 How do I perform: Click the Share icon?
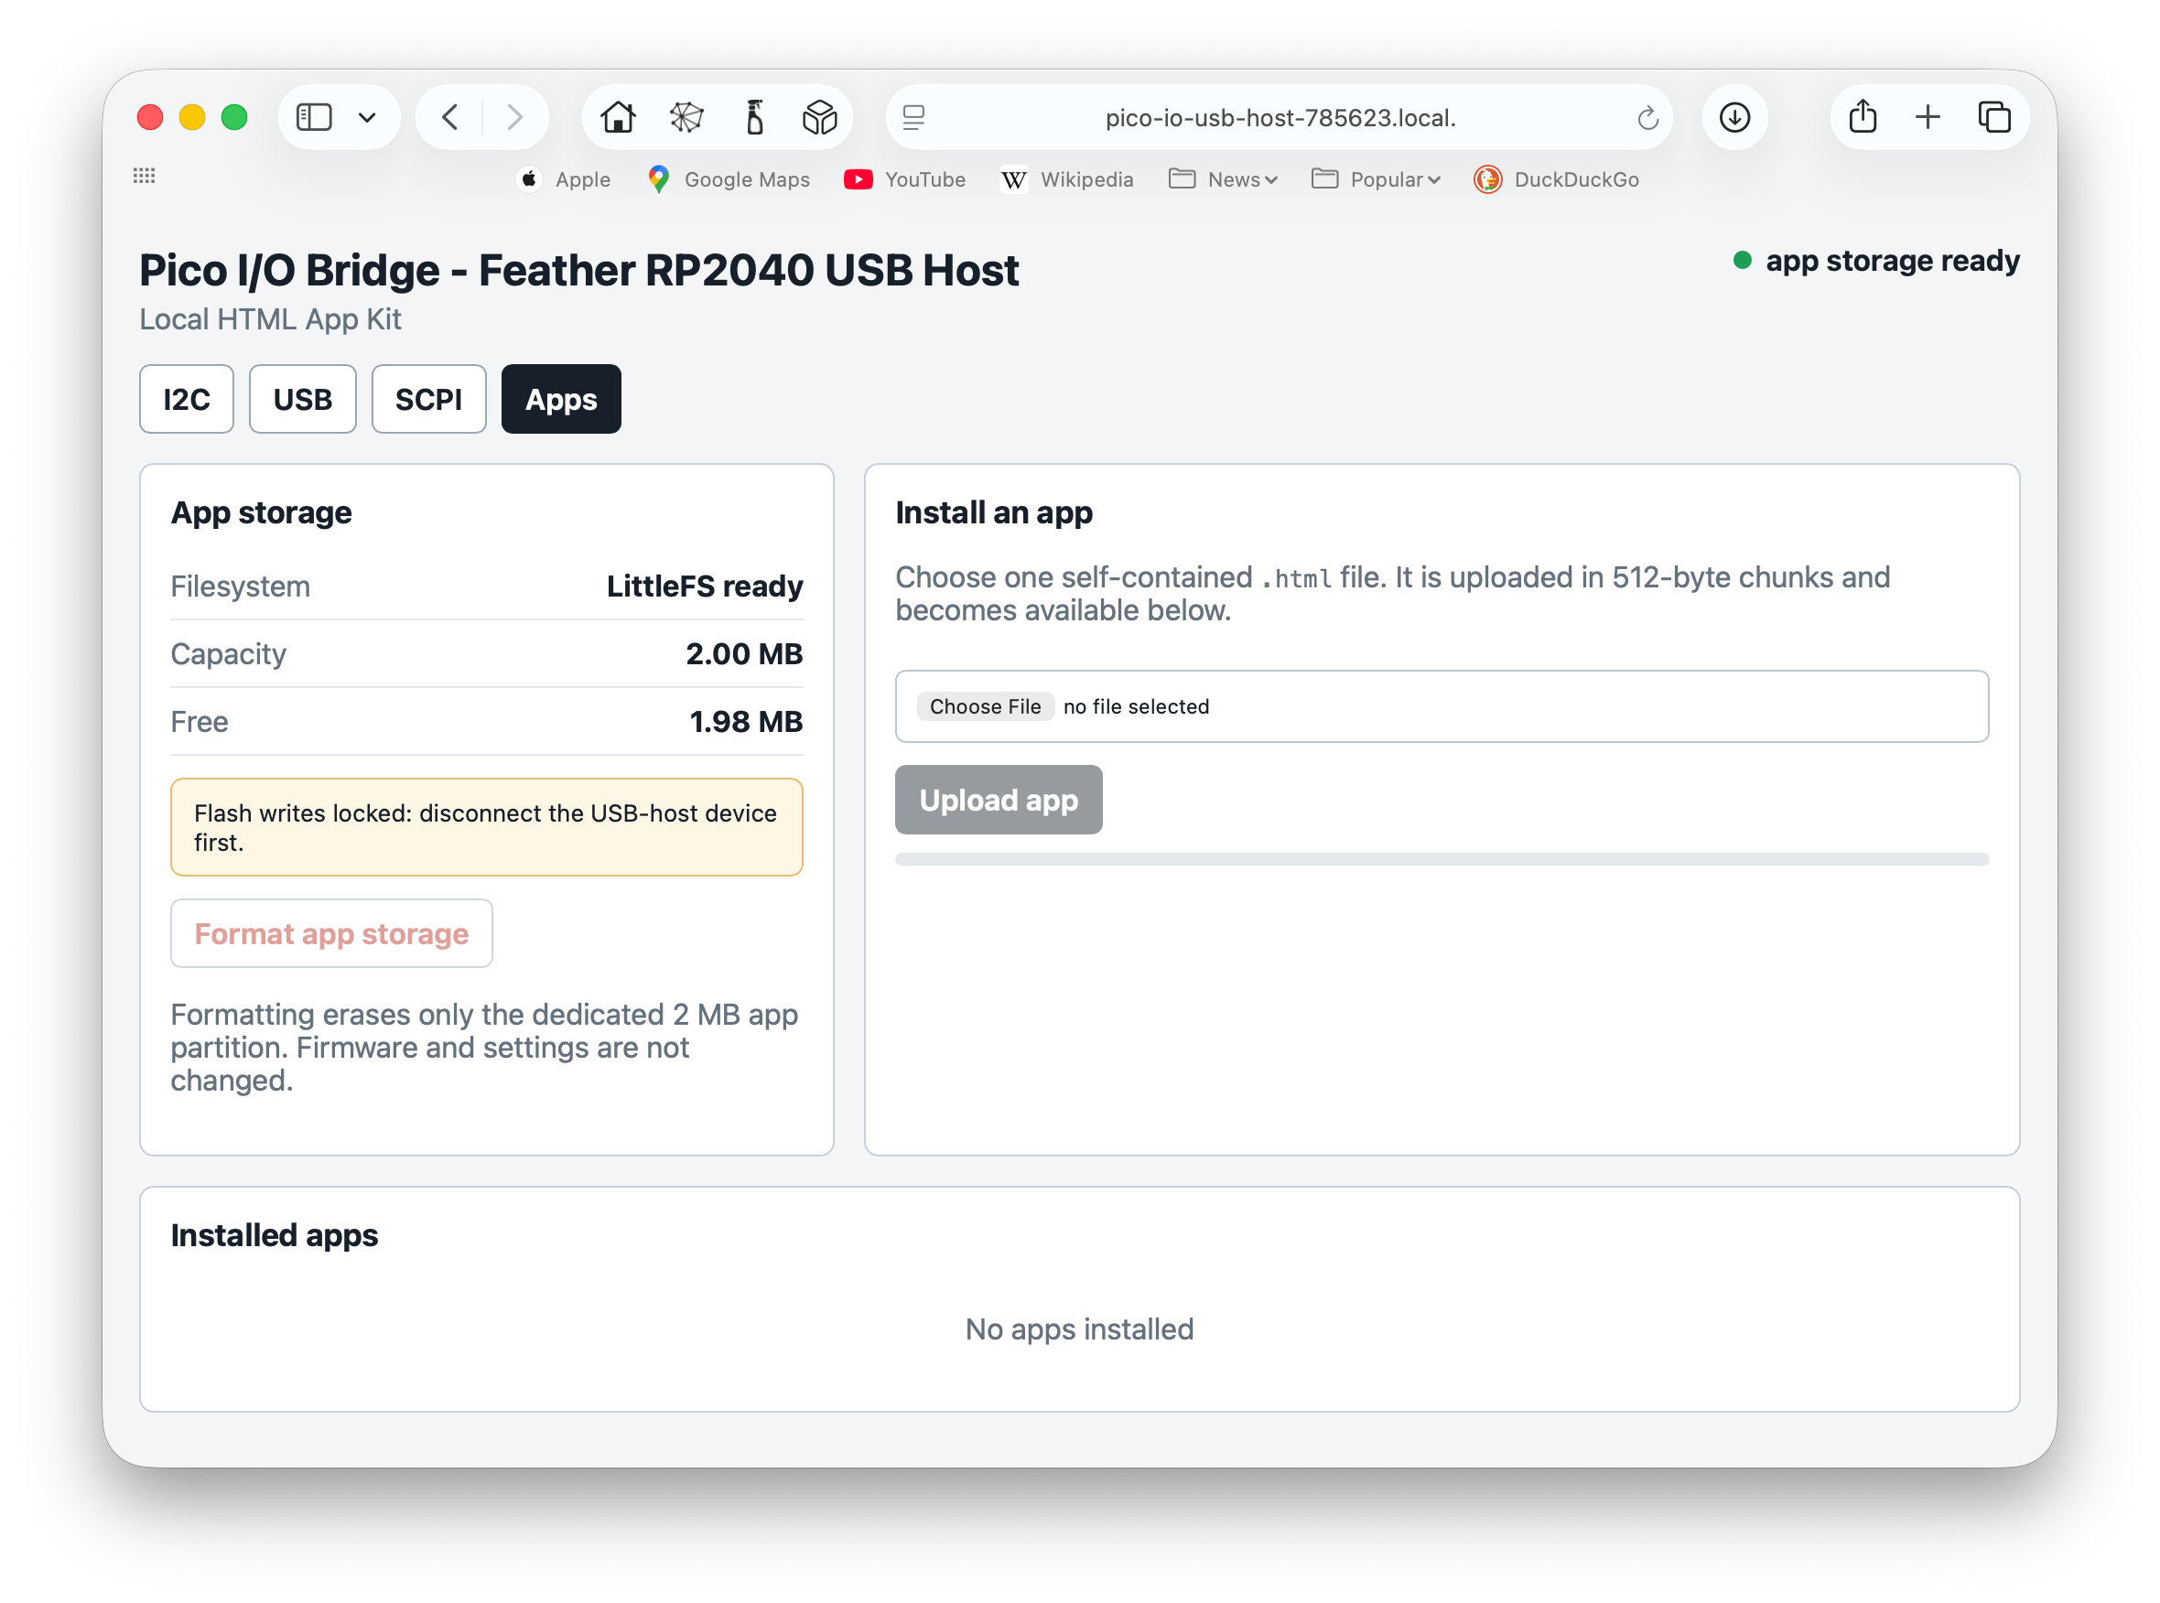(x=1862, y=116)
